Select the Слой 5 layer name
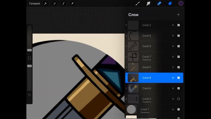Viewport: 211px width, 119px height. [146, 36]
